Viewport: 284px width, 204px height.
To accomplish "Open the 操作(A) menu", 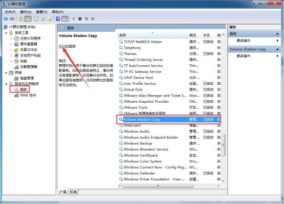I will pos(26,12).
